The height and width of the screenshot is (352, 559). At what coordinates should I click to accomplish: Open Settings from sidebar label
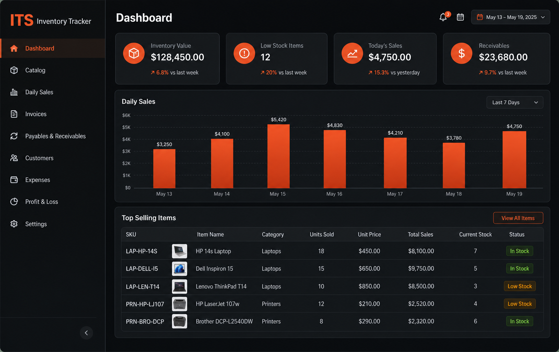click(x=36, y=224)
